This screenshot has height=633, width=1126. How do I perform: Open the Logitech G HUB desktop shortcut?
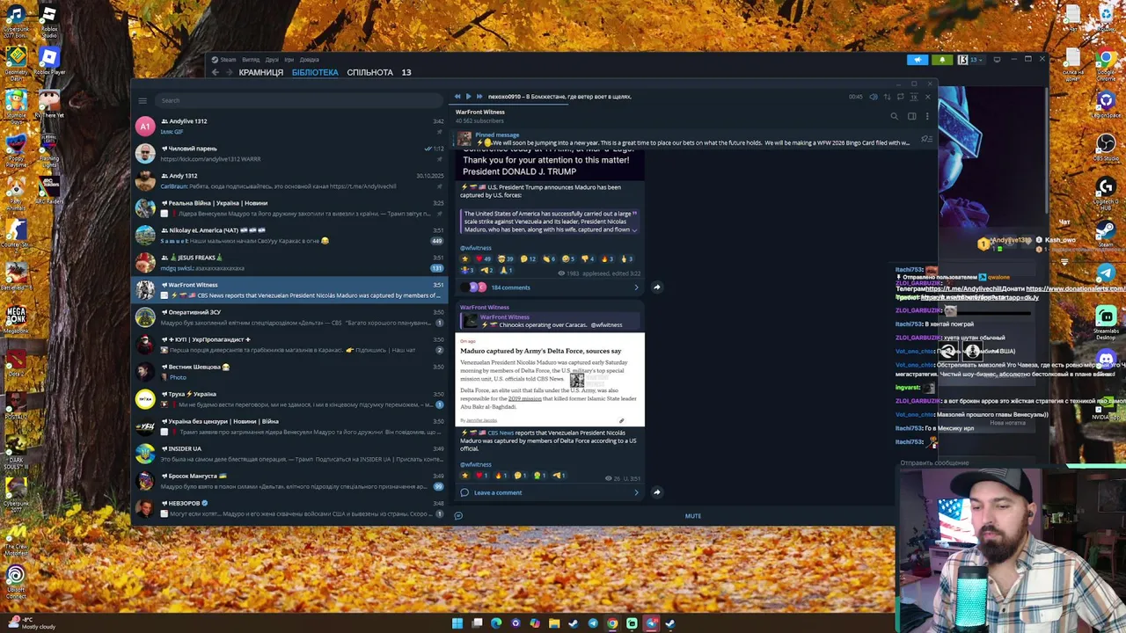(x=1107, y=192)
